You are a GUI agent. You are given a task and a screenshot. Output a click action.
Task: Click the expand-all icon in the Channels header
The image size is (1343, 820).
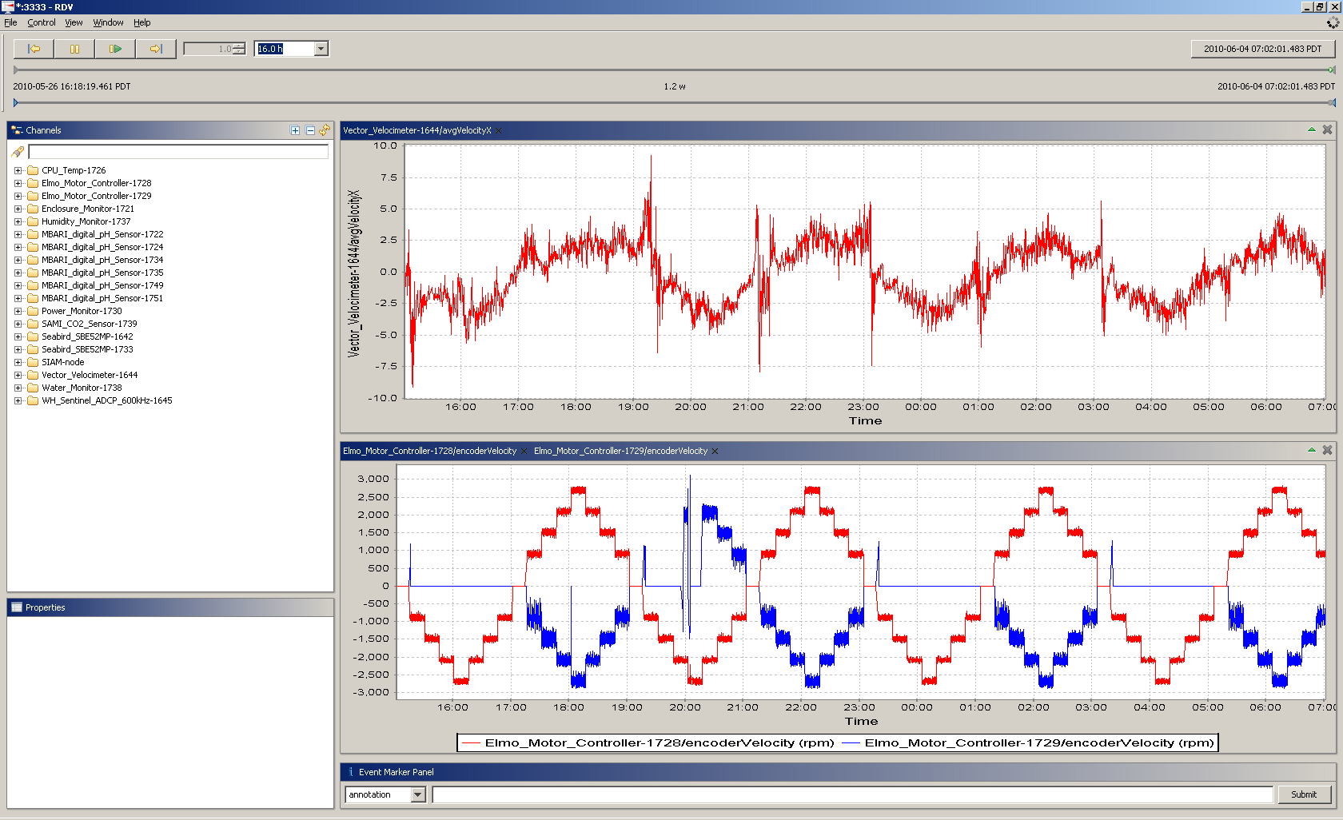(x=295, y=130)
